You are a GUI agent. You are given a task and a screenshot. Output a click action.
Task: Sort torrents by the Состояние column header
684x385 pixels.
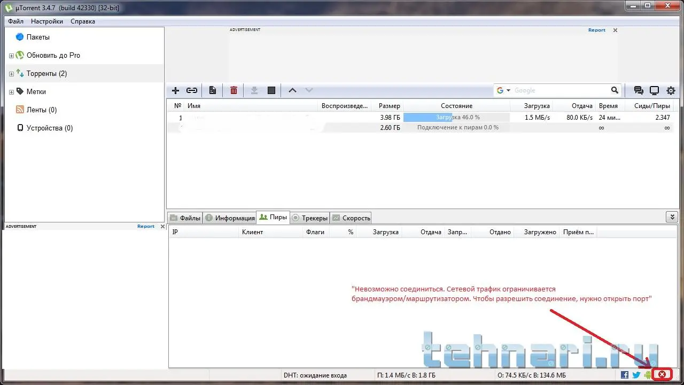point(456,106)
